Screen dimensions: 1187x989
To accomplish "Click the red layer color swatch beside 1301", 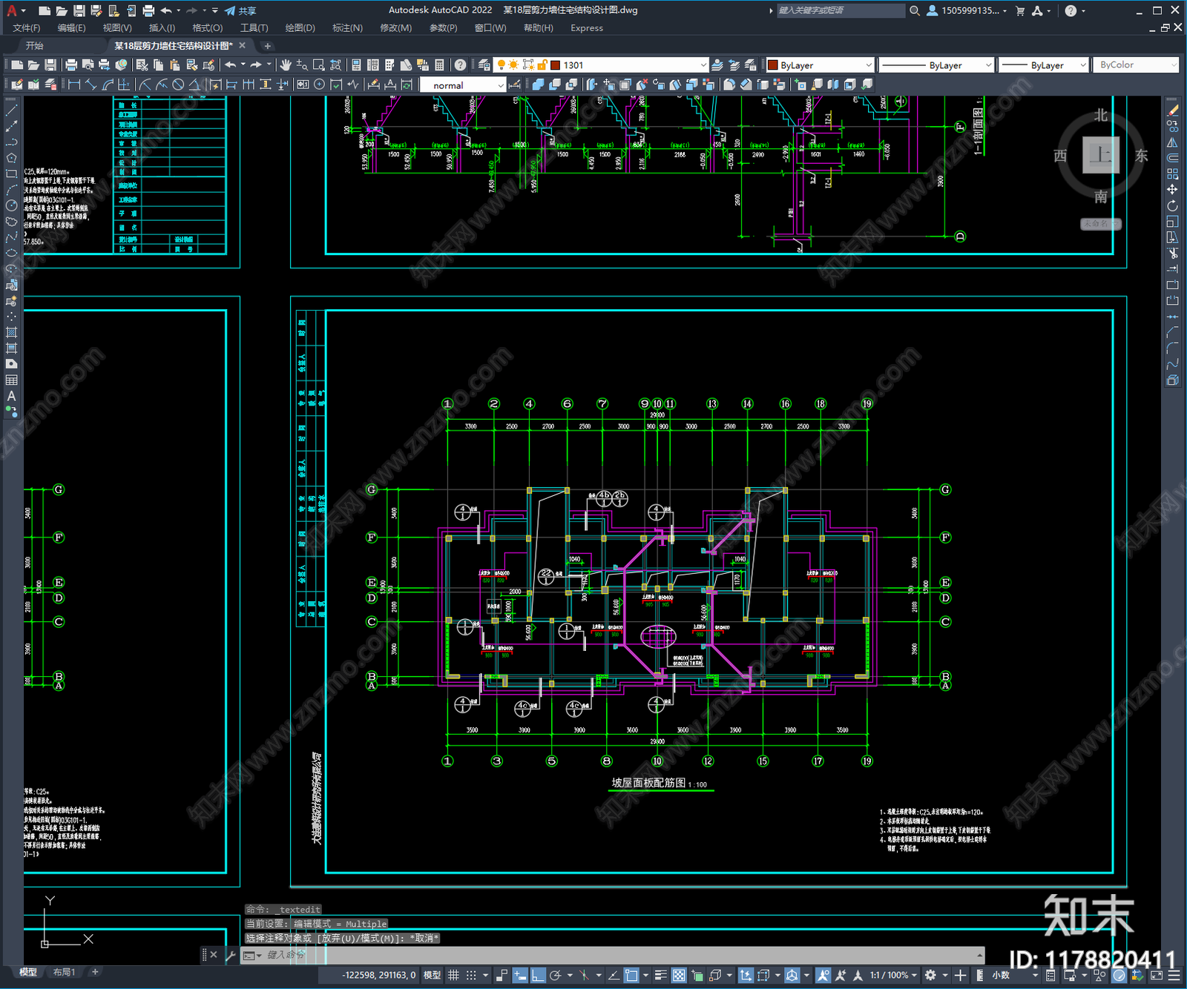I will pos(555,65).
